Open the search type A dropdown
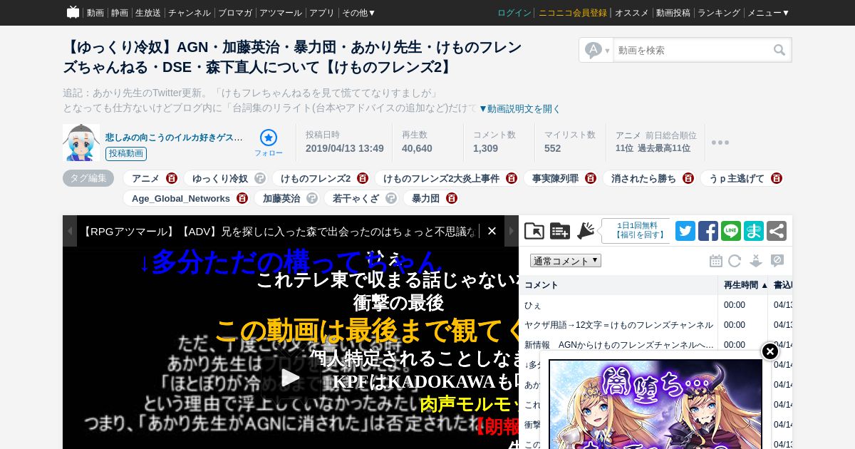 point(597,50)
